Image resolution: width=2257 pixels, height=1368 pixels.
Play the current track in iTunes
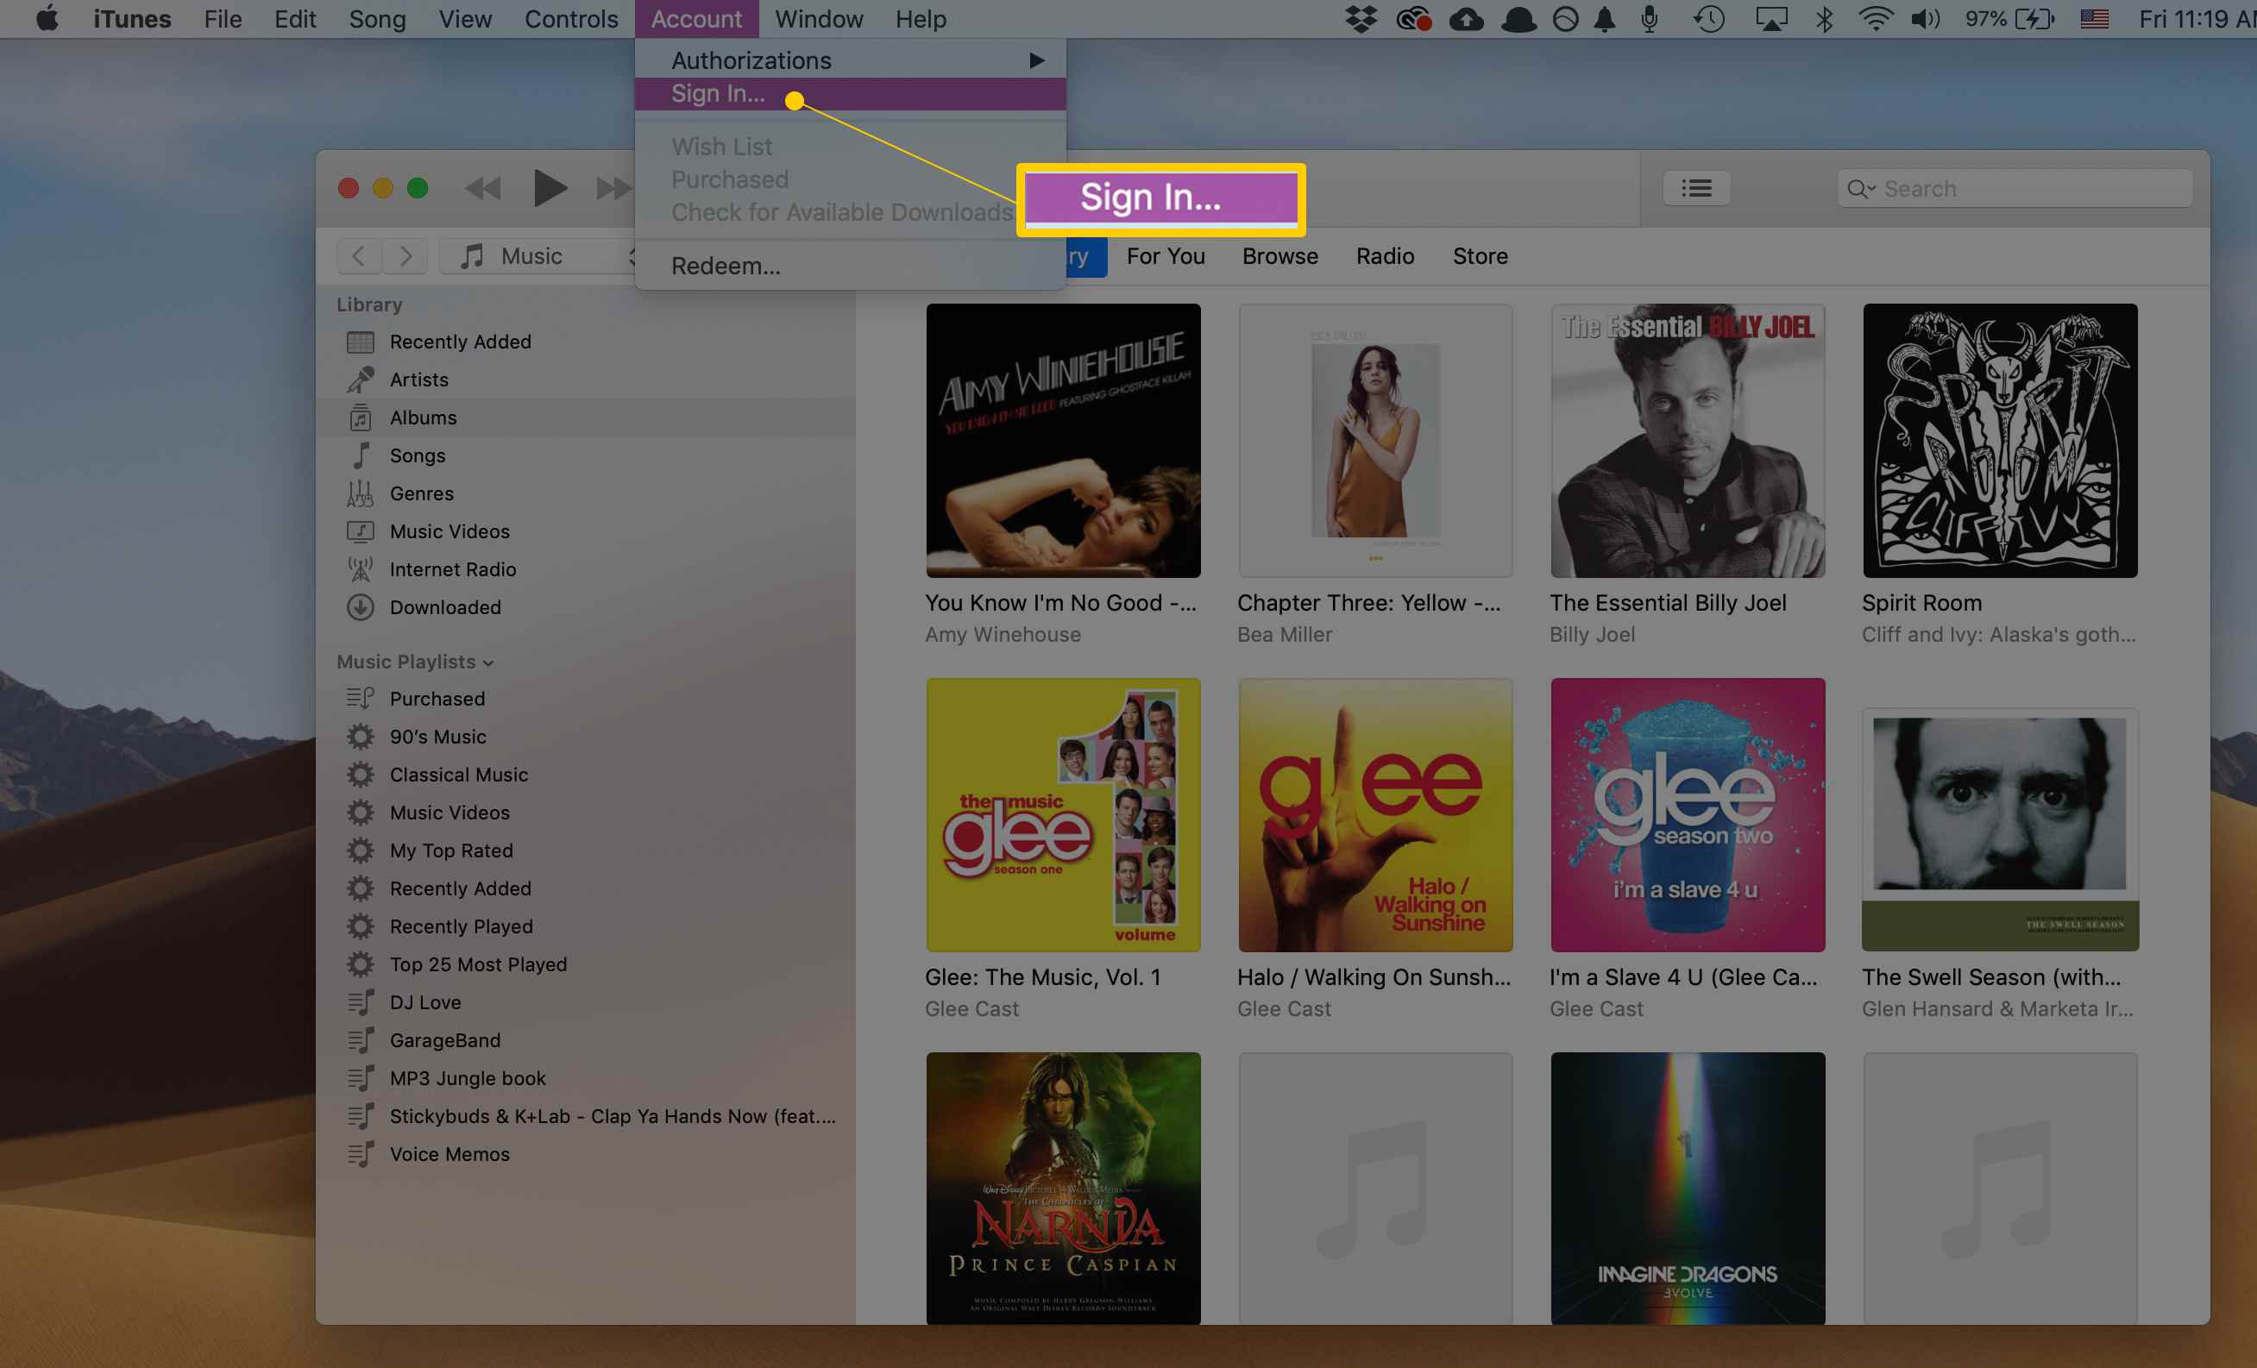[x=549, y=189]
